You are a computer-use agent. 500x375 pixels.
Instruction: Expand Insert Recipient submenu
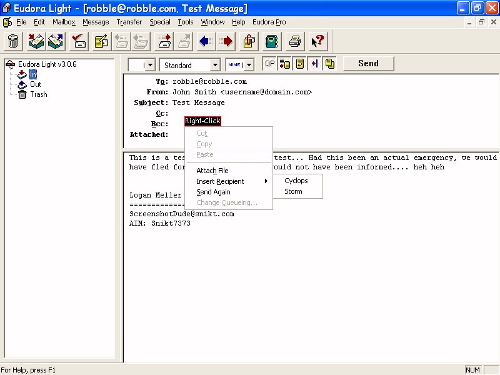(x=229, y=181)
